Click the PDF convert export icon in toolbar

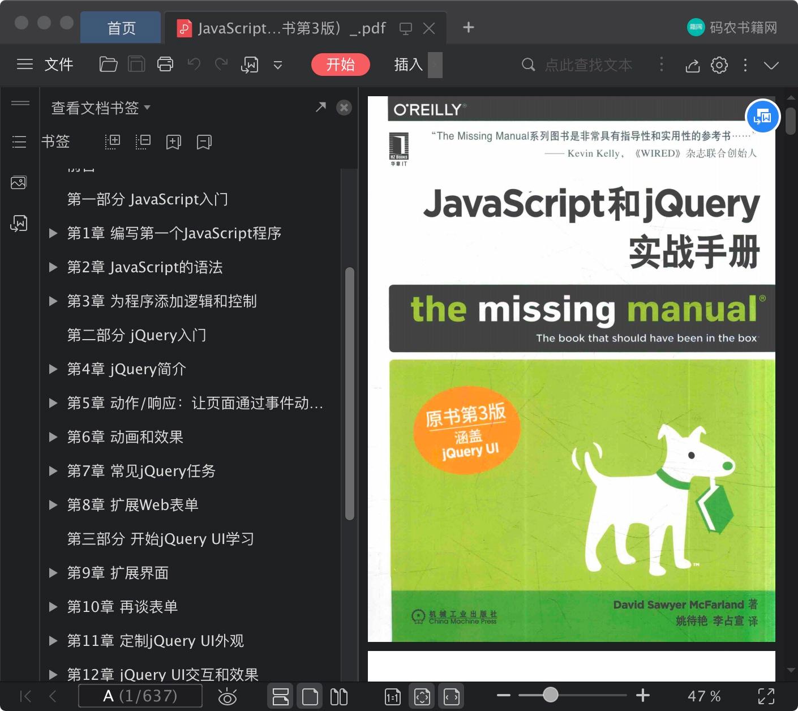(x=250, y=65)
